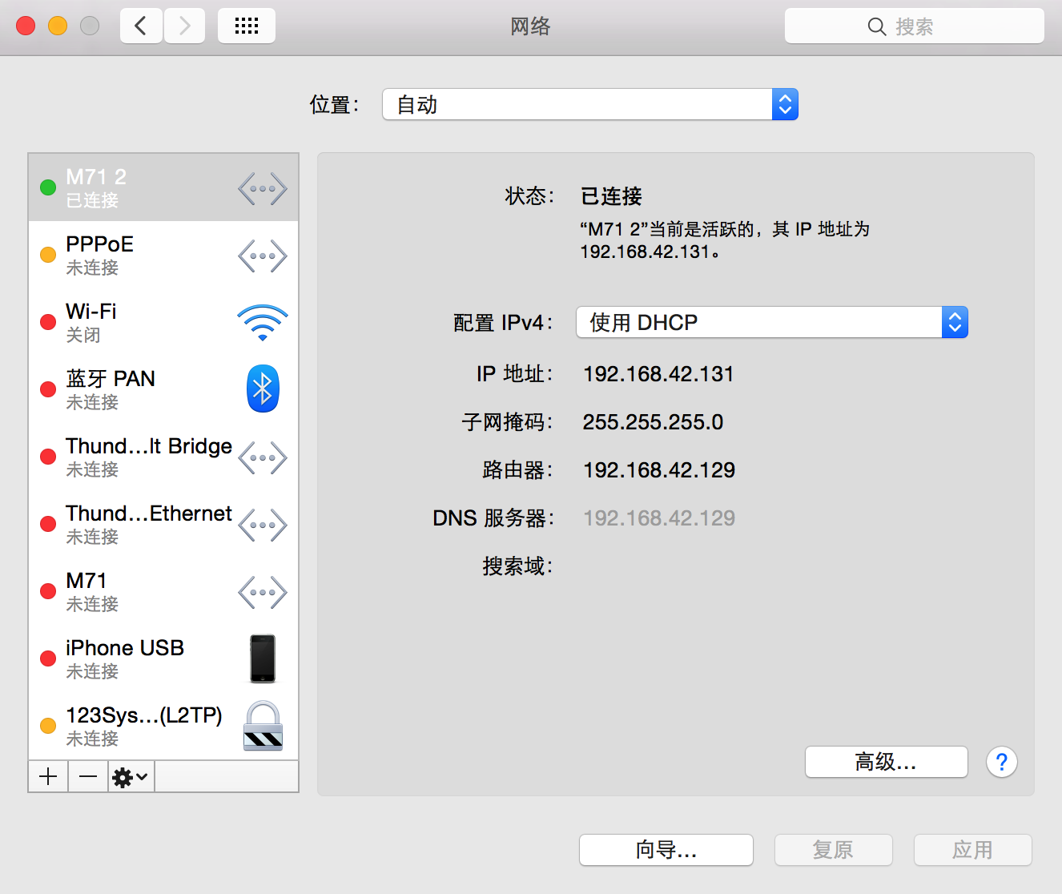Minimize the window with yellow button
The width and height of the screenshot is (1062, 894).
coord(58,26)
